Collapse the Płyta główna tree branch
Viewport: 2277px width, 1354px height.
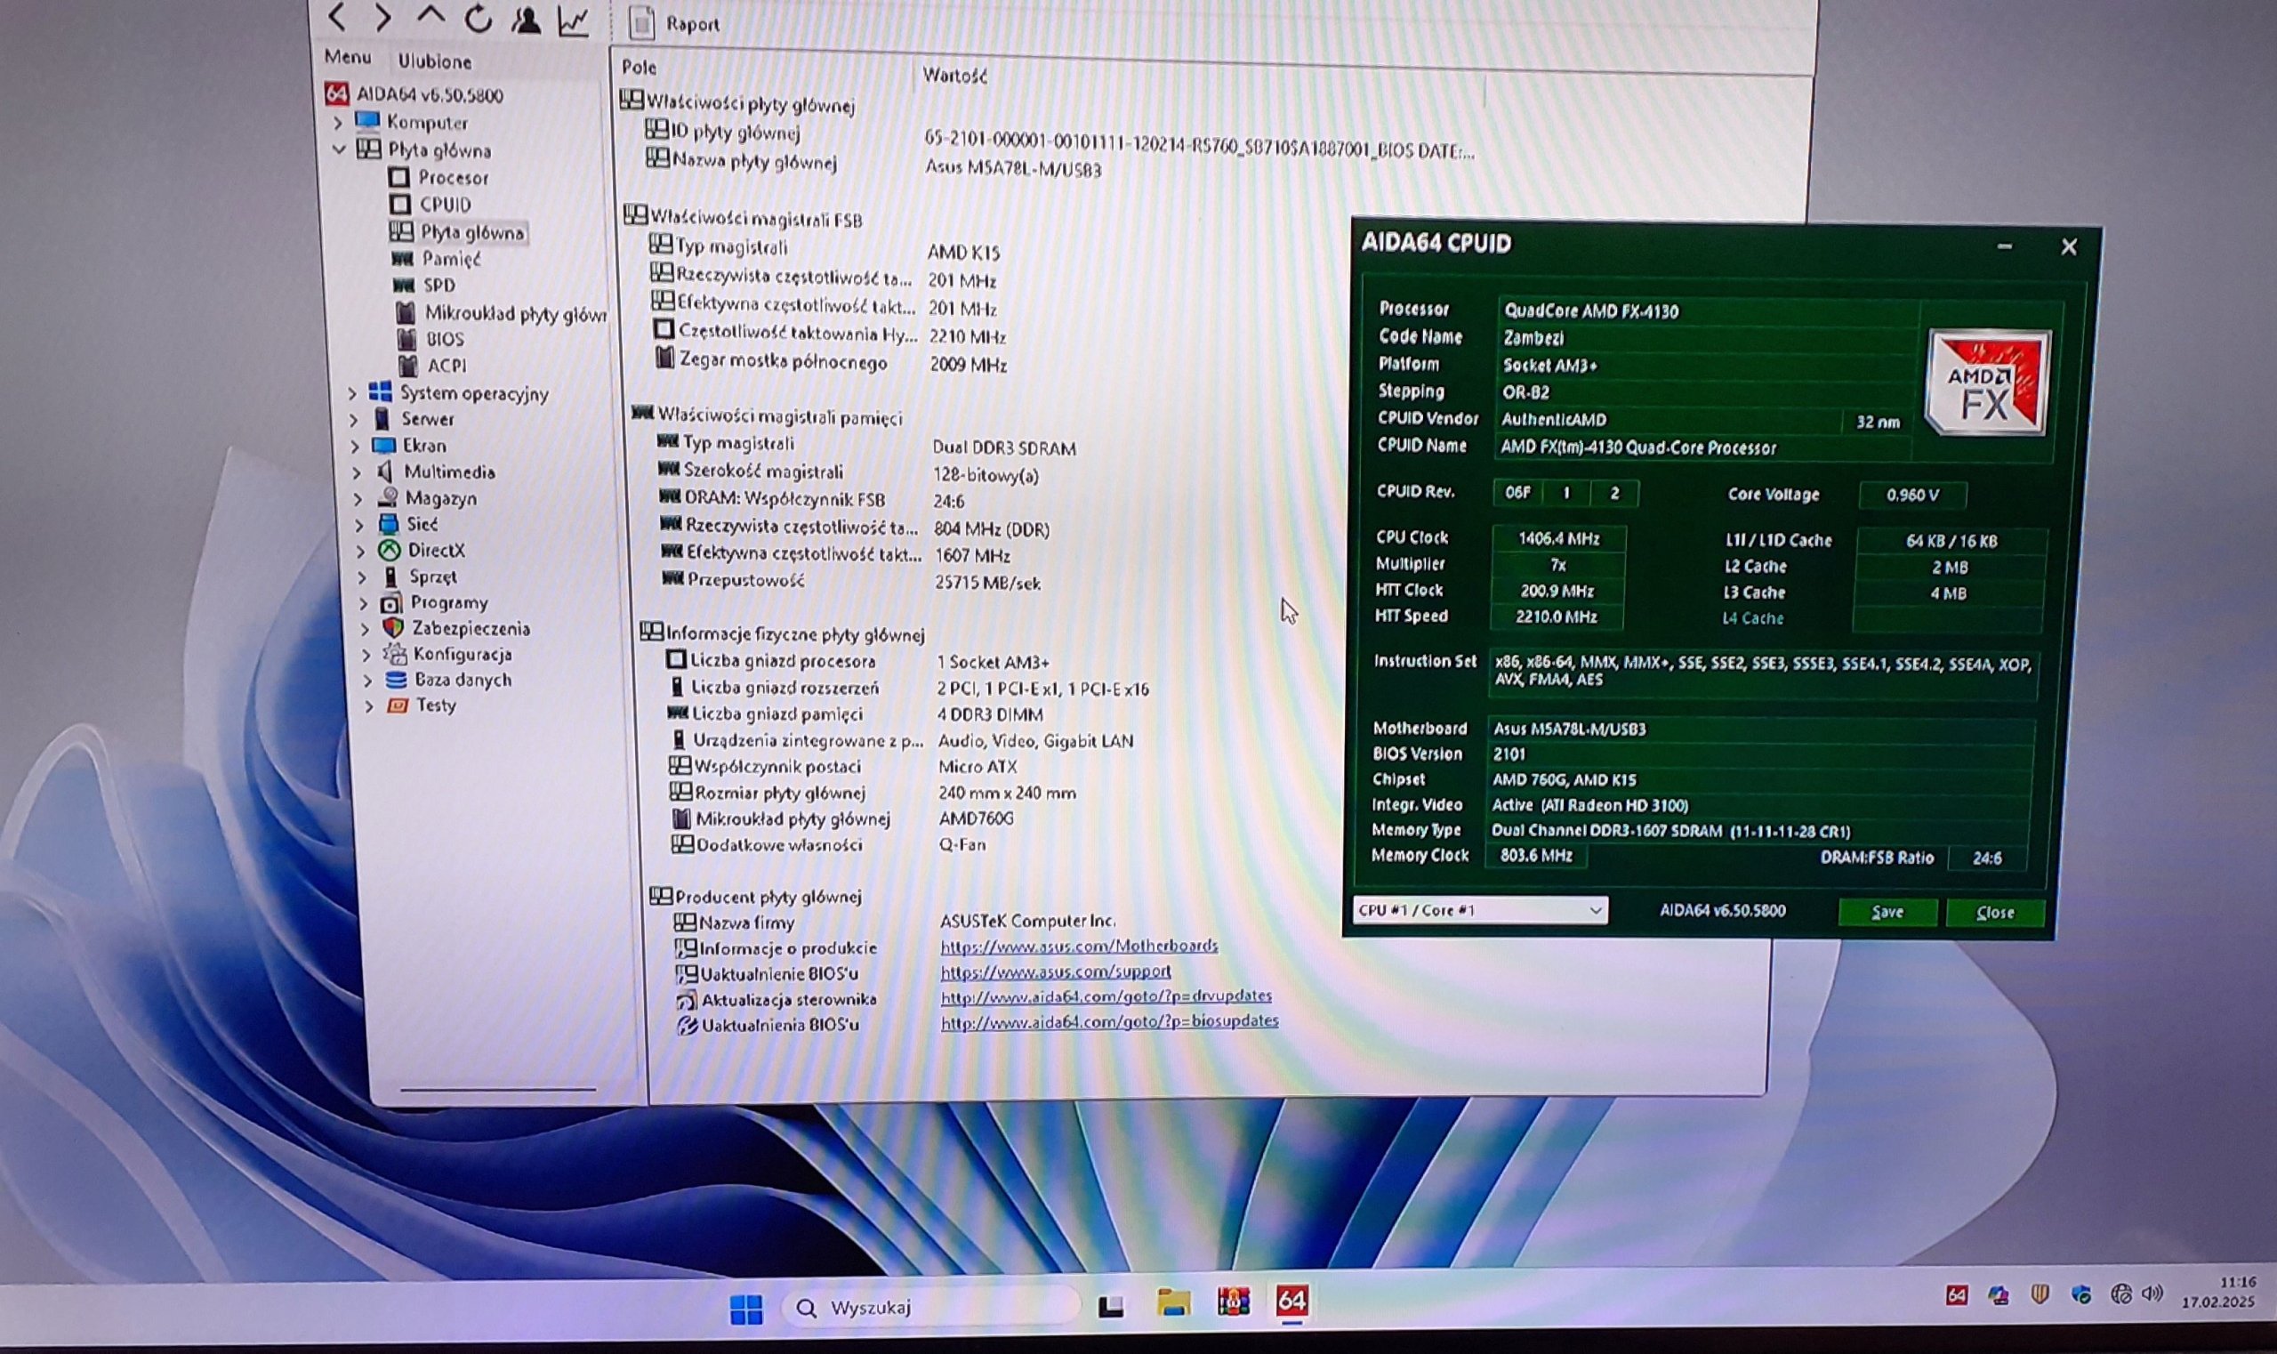[339, 149]
